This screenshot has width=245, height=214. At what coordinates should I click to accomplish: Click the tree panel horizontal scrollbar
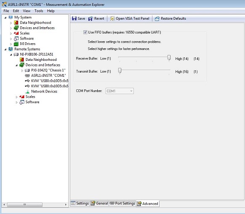tap(35, 204)
